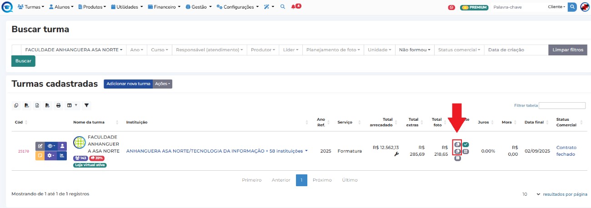Click the funnel filter icon above table
The height and width of the screenshot is (208, 591).
coord(86,105)
